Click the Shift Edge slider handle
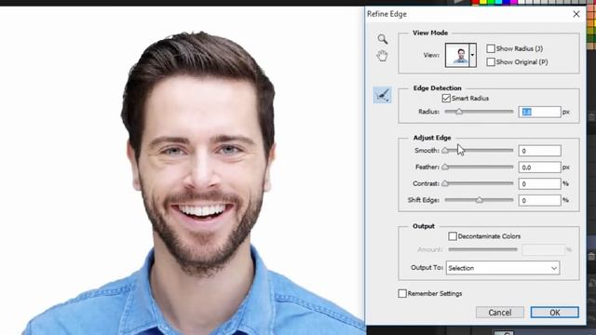596x335 pixels. (x=480, y=200)
